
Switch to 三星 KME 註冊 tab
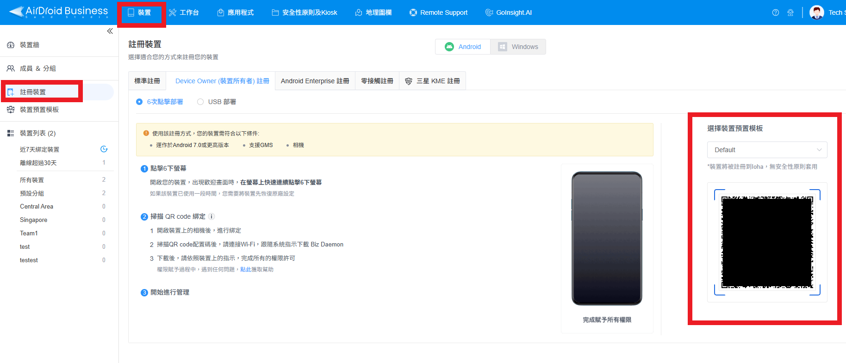(x=433, y=81)
